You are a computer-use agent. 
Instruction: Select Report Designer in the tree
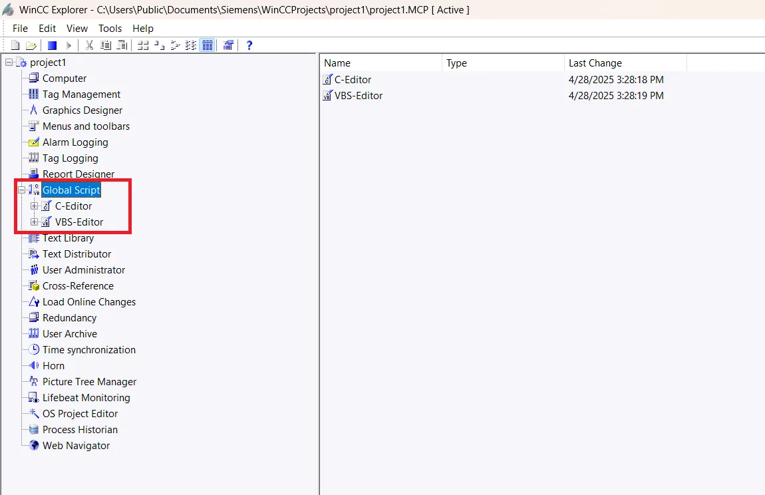78,174
